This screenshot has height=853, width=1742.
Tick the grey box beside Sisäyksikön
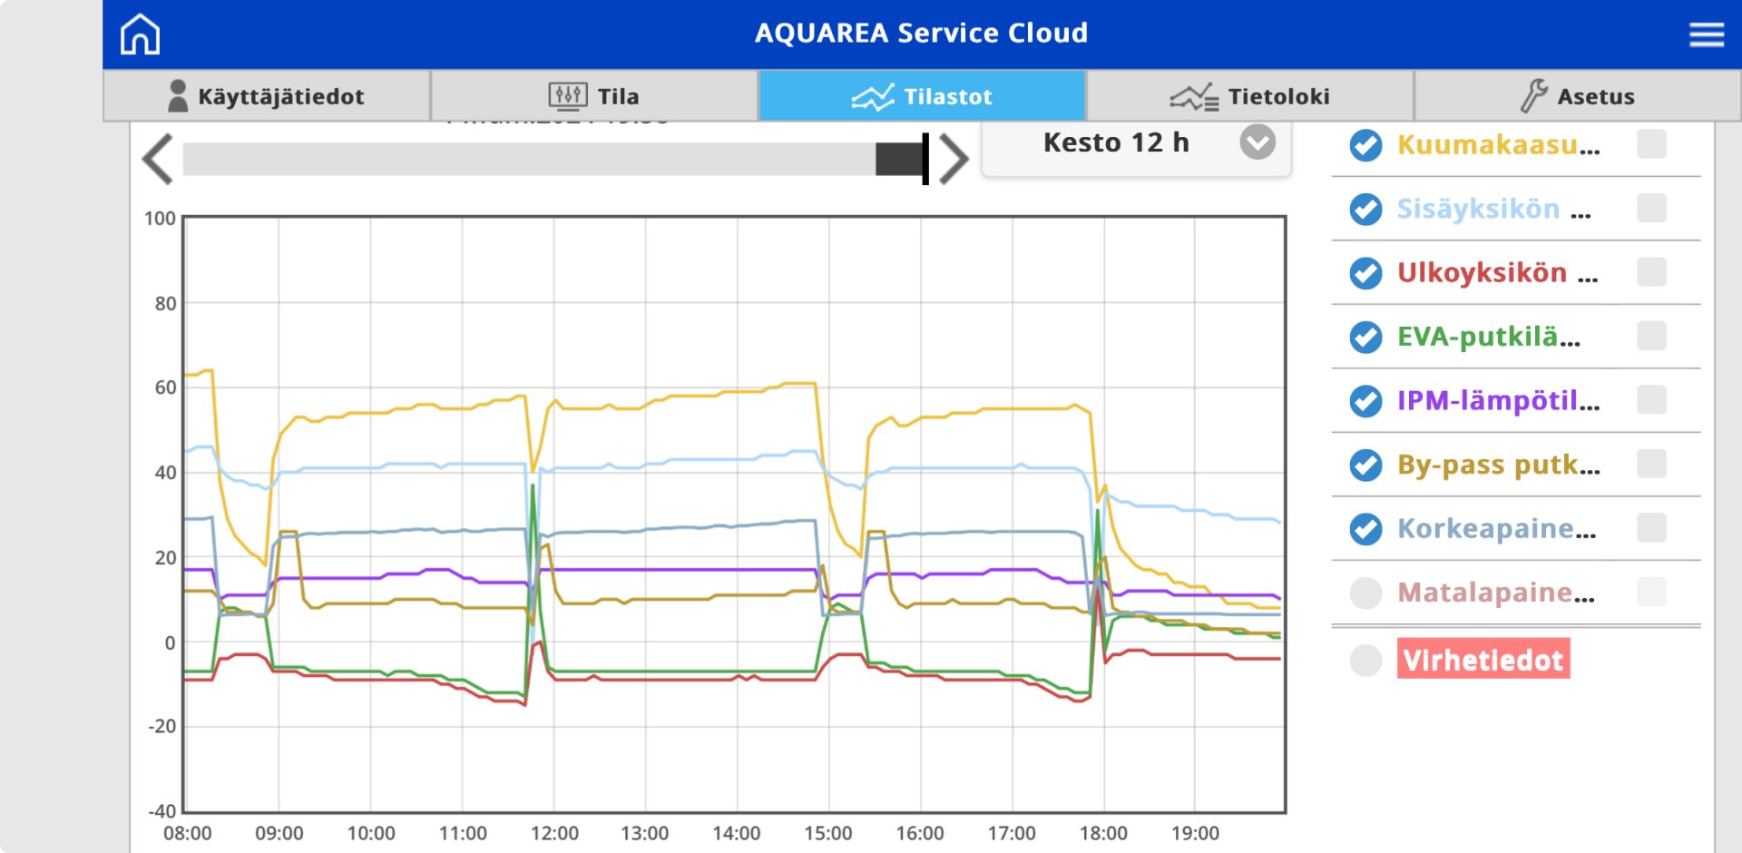[x=1651, y=209]
